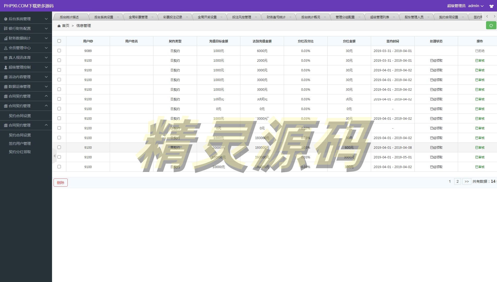The image size is (497, 282).
Task: Click the t-shirt theme icon in header
Action: click(x=491, y=6)
